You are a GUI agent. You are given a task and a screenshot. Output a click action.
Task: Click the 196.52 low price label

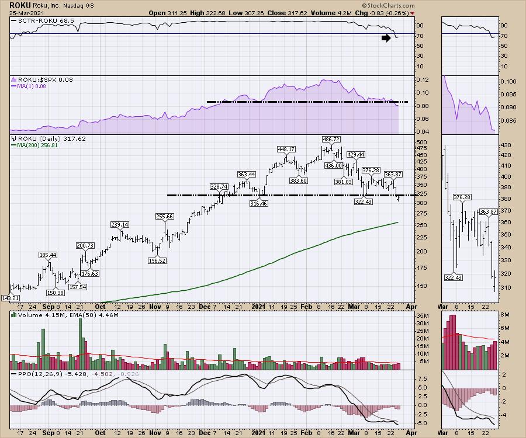[x=157, y=260]
